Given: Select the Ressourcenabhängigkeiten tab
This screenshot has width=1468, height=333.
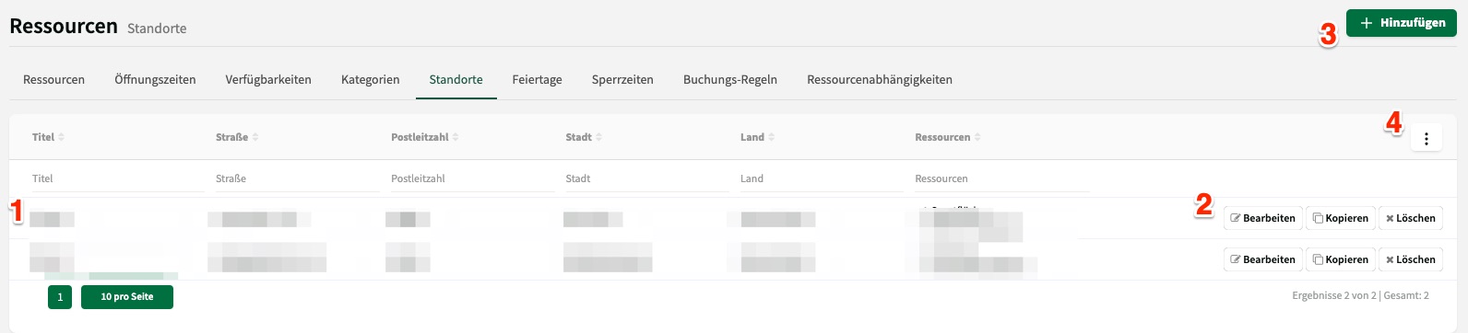Looking at the screenshot, I should point(880,80).
